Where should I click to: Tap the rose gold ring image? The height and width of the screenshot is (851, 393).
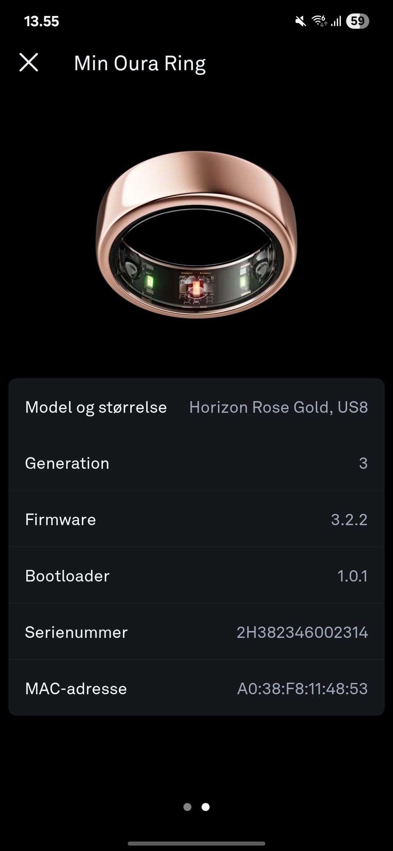coord(196,234)
